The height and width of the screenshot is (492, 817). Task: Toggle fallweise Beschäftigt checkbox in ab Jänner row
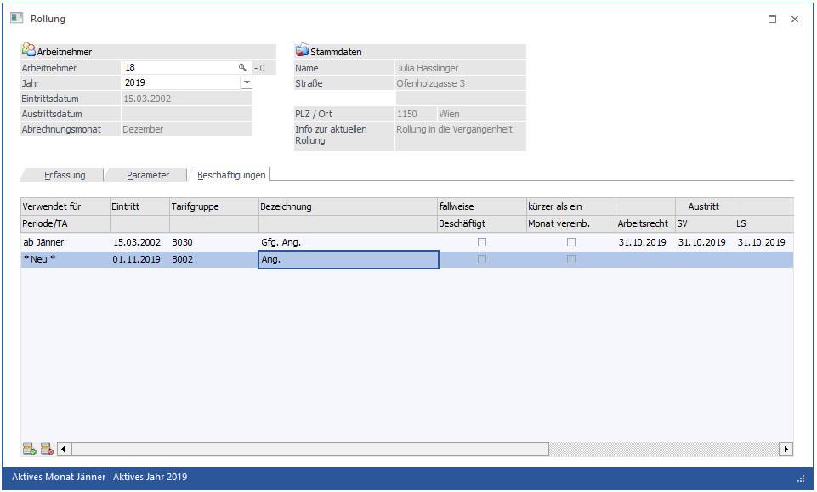click(x=482, y=242)
